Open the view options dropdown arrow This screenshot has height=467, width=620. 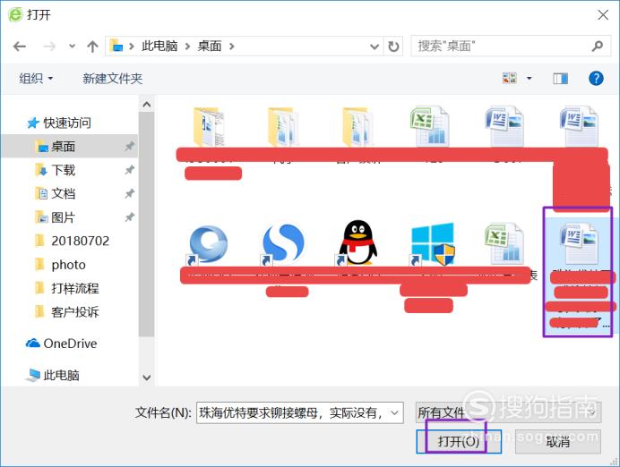pyautogui.click(x=529, y=78)
